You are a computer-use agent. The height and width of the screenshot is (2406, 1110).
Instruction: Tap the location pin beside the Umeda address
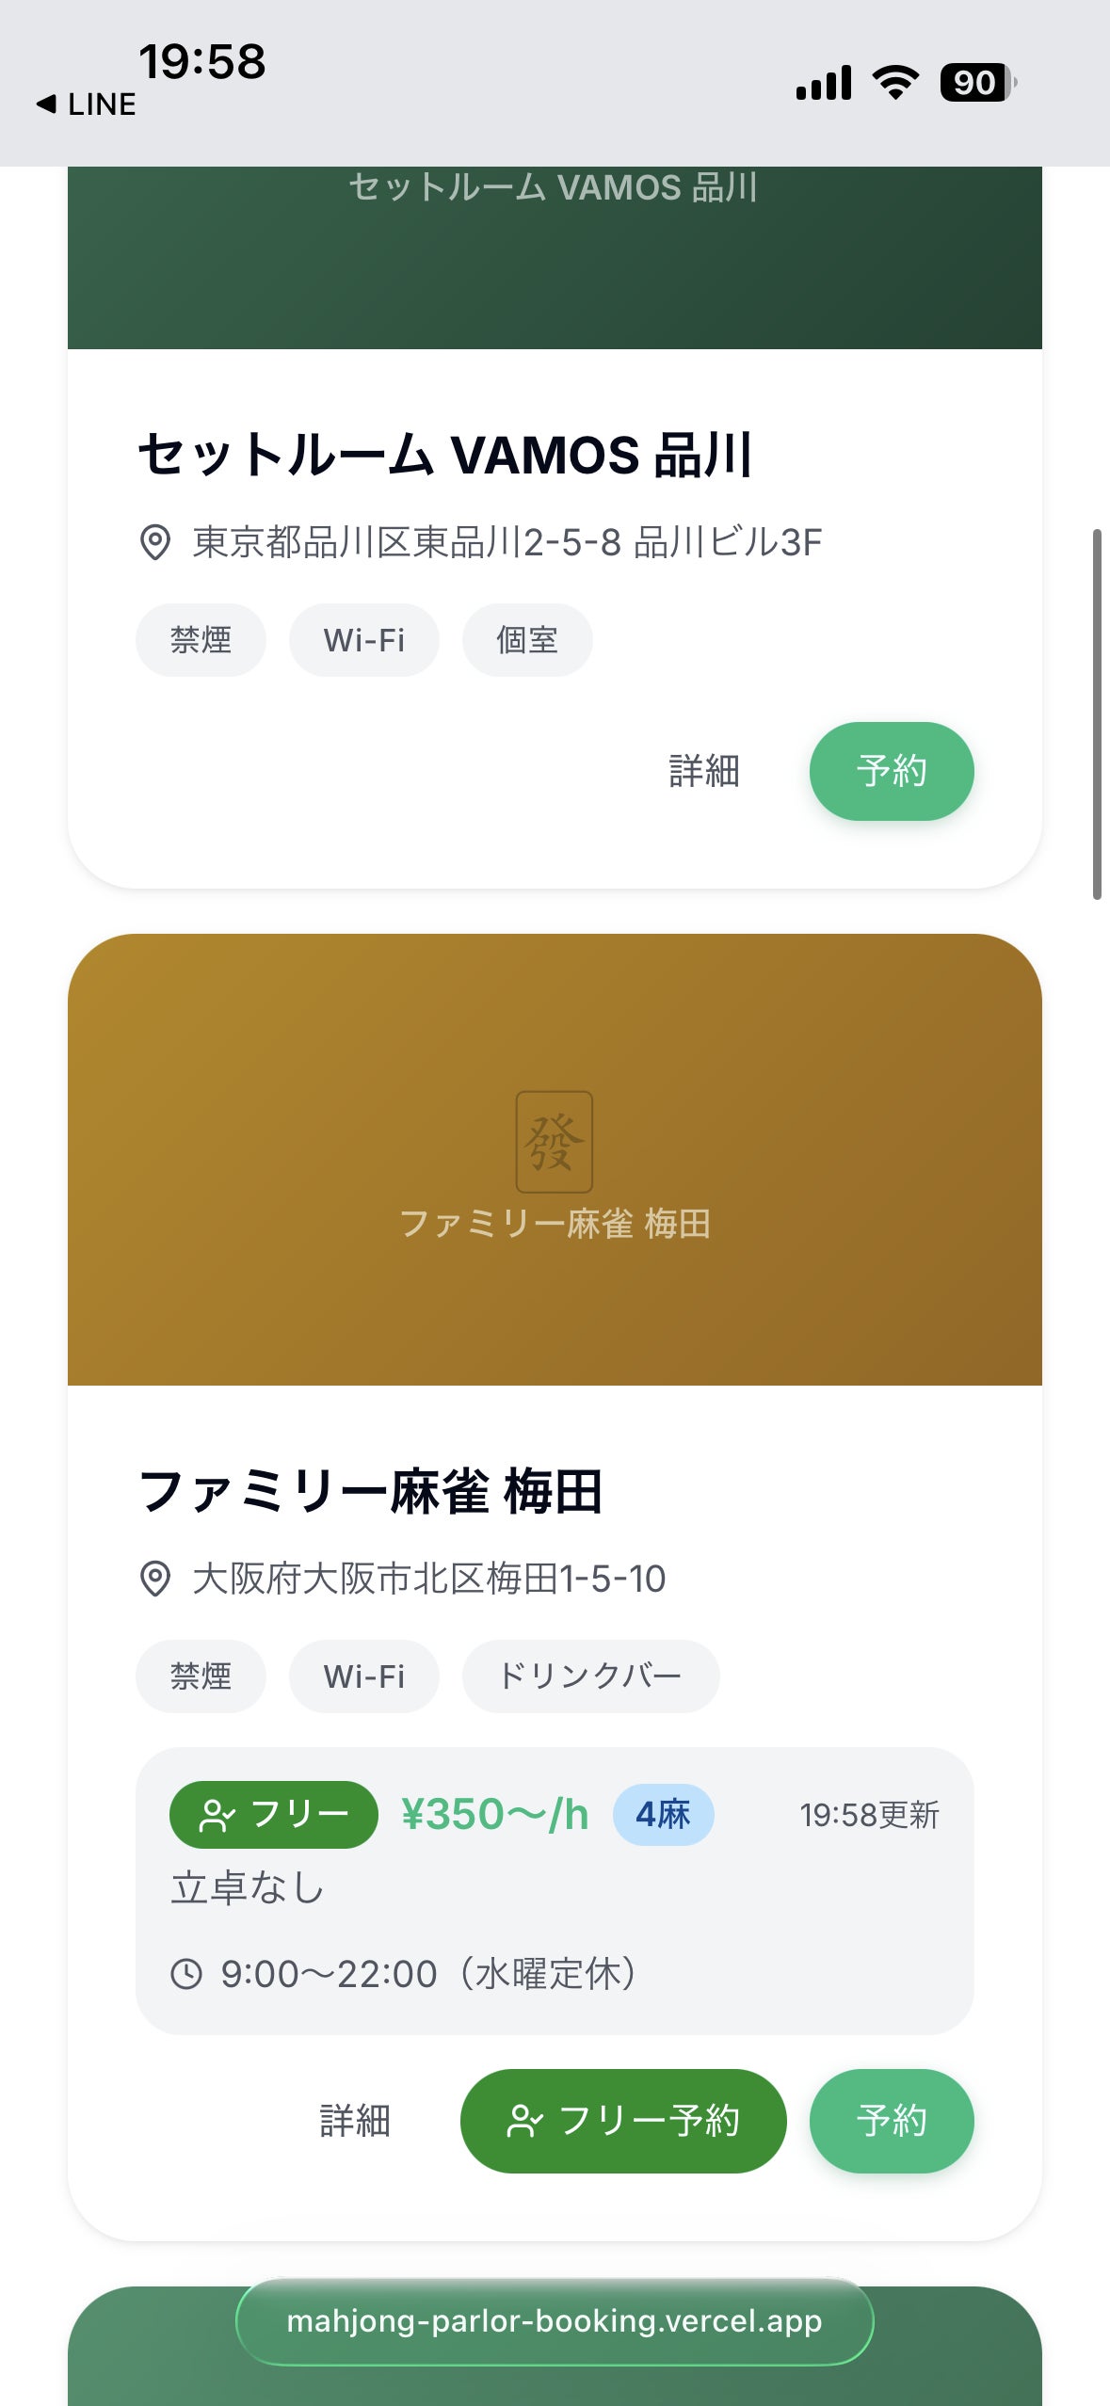point(155,1579)
